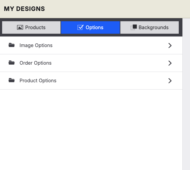Open the Backgrounds tab

pos(150,27)
